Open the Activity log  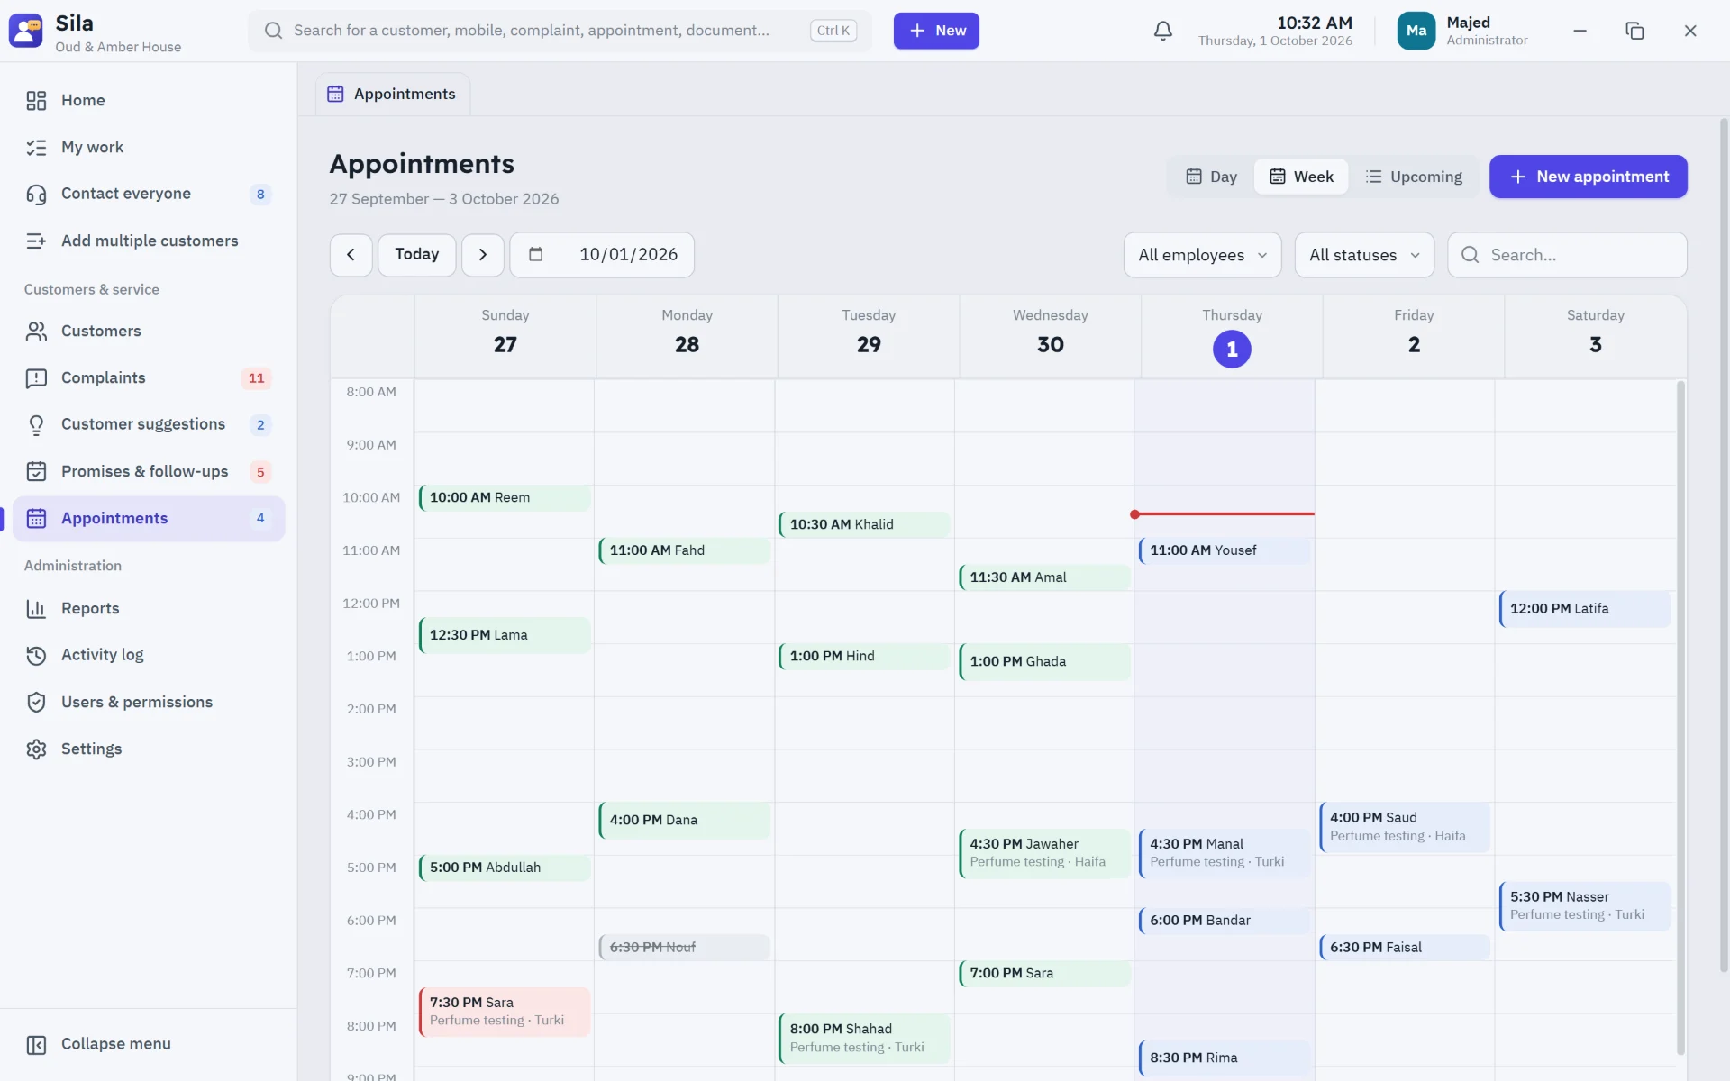[x=149, y=655]
